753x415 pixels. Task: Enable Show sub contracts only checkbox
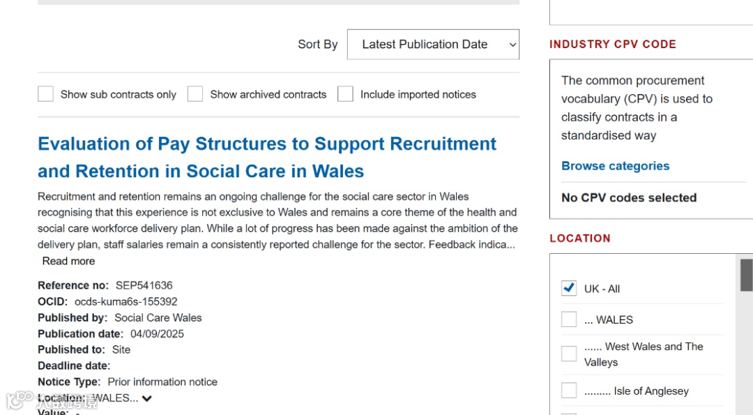pyautogui.click(x=46, y=94)
